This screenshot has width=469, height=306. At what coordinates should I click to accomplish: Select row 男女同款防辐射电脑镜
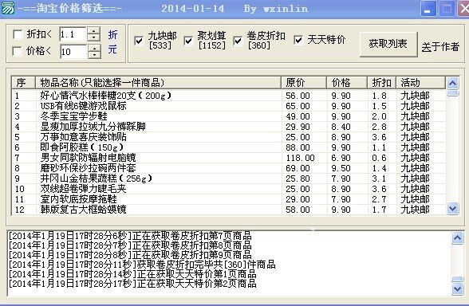pos(229,158)
